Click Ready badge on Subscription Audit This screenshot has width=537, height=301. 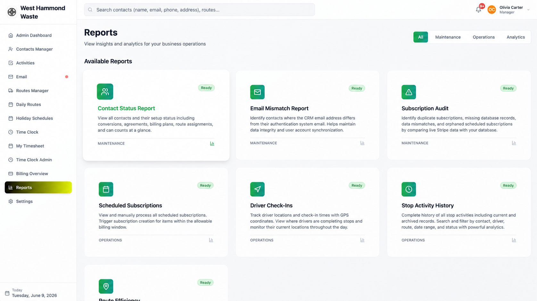pos(508,88)
